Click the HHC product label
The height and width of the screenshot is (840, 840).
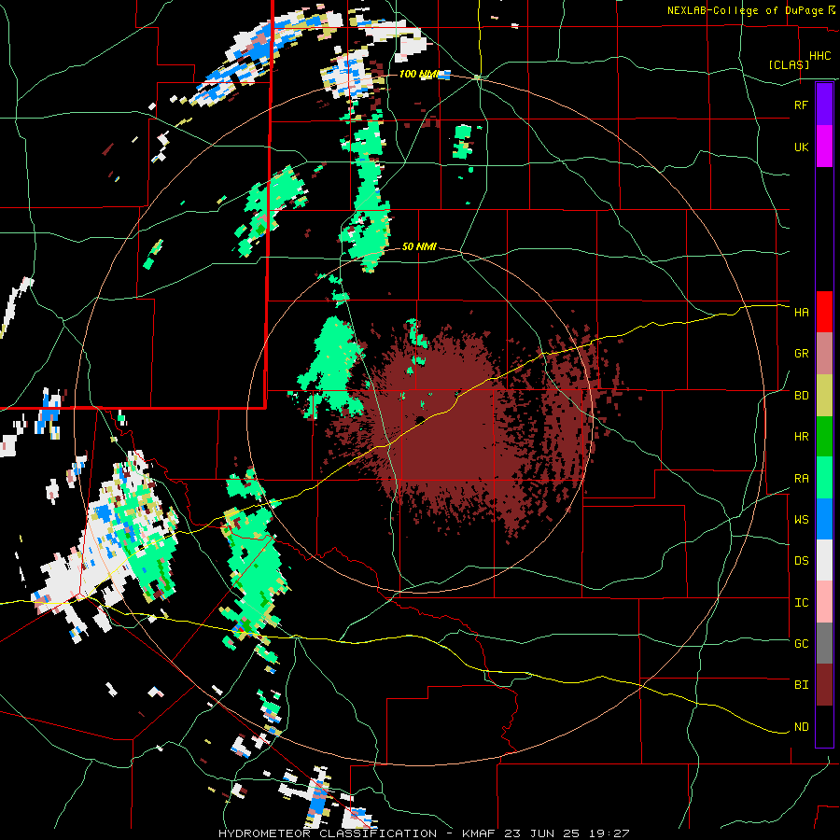820,56
